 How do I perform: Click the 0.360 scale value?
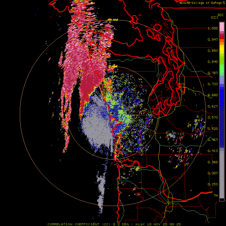[x=213, y=162]
